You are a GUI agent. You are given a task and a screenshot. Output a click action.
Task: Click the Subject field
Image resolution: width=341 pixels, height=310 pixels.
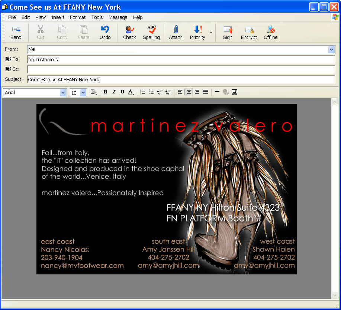[181, 80]
